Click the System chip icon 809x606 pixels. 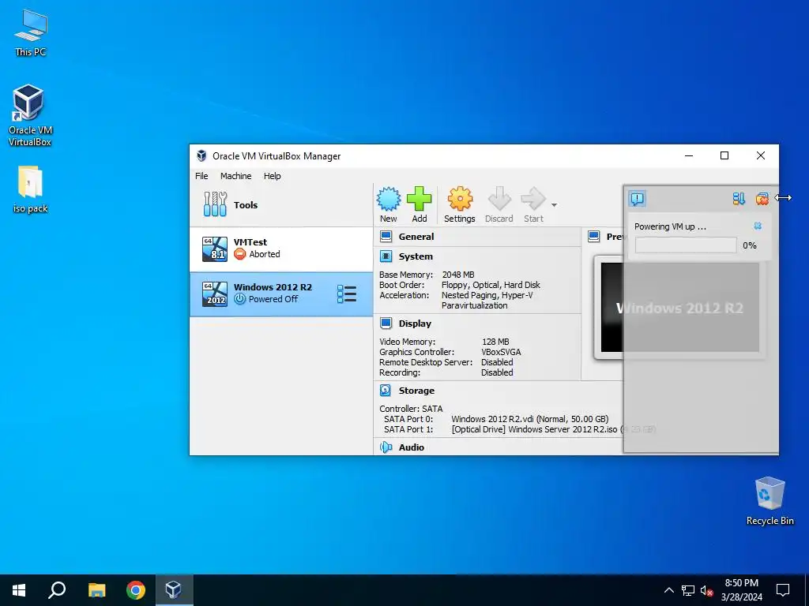386,256
